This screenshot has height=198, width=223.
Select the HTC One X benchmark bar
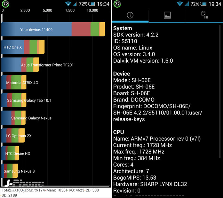23,47
